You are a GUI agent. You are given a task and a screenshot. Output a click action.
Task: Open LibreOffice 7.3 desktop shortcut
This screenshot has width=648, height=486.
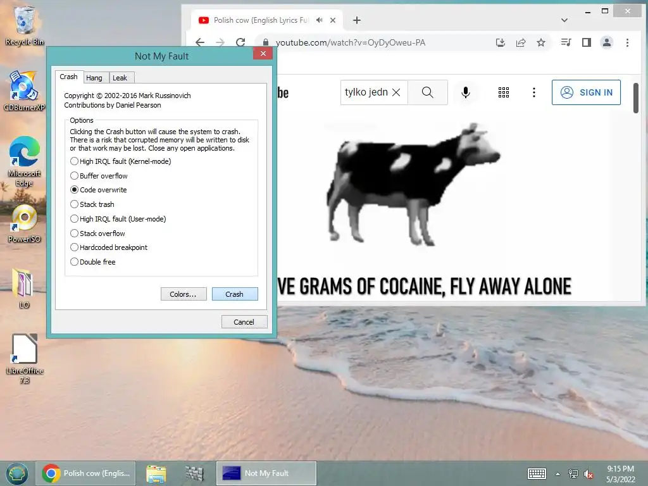coord(25,358)
